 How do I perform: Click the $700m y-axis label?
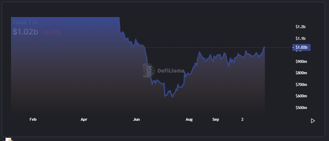[x=301, y=85]
